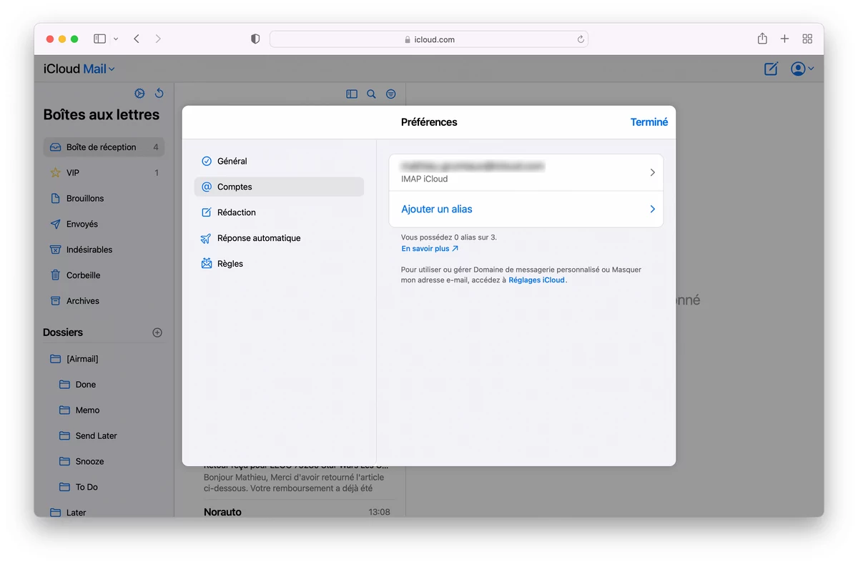Select the Rédaction preferences tab
The height and width of the screenshot is (562, 858).
click(279, 213)
